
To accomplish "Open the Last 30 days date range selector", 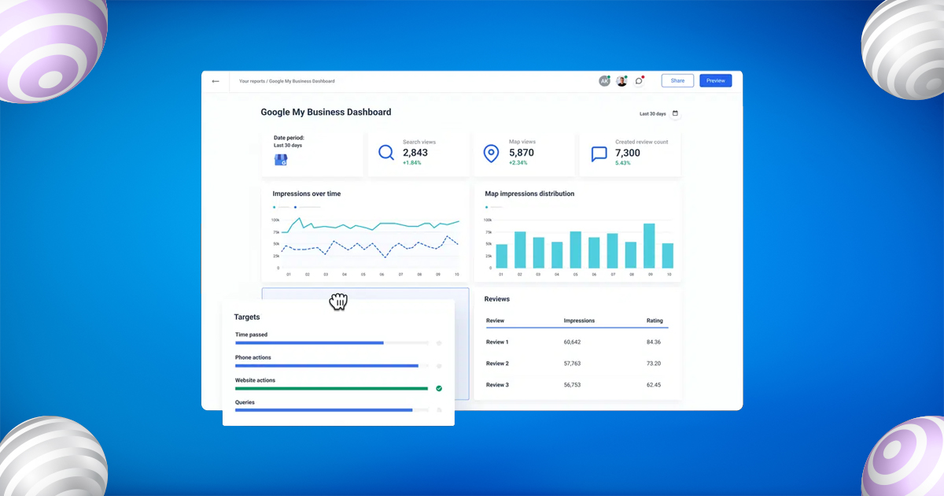I will (x=652, y=113).
